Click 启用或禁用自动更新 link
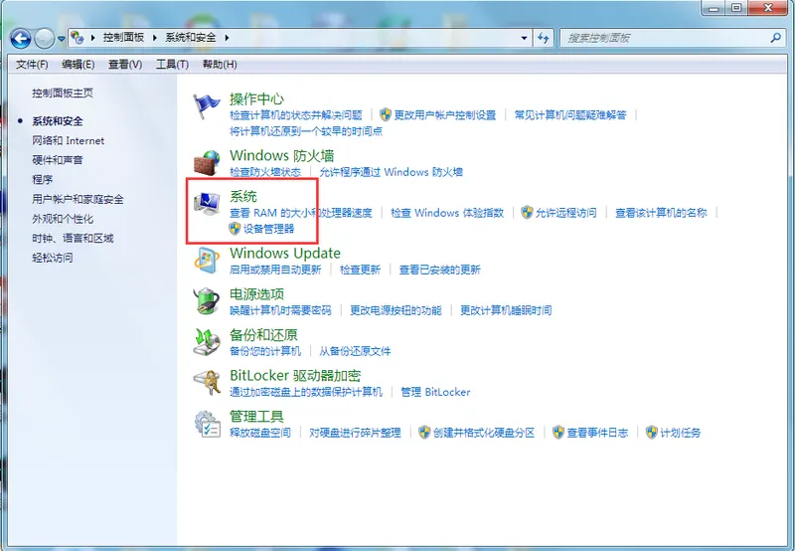This screenshot has height=551, width=795. (275, 270)
